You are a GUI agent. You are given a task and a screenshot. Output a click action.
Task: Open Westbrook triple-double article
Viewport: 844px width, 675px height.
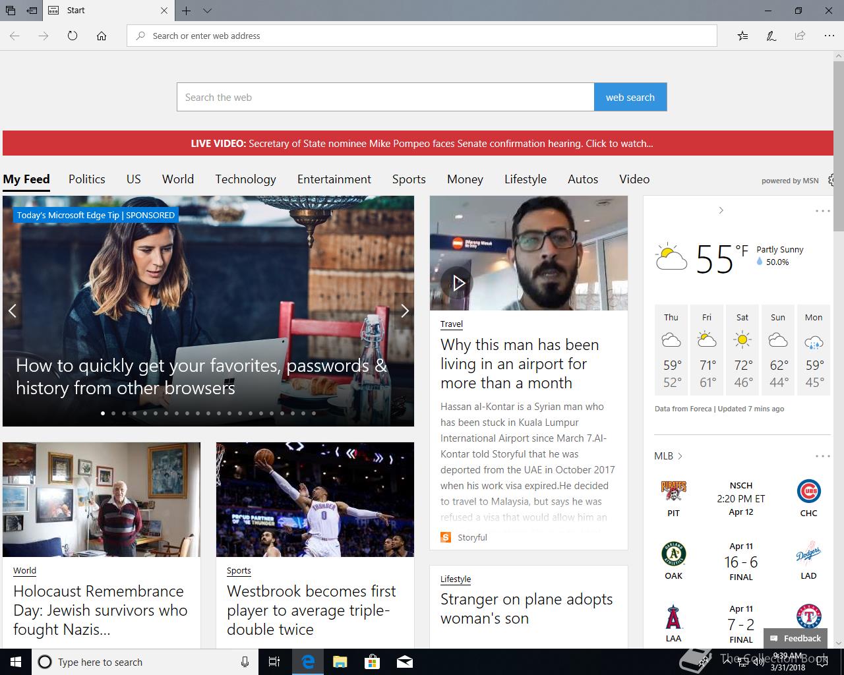coord(311,610)
